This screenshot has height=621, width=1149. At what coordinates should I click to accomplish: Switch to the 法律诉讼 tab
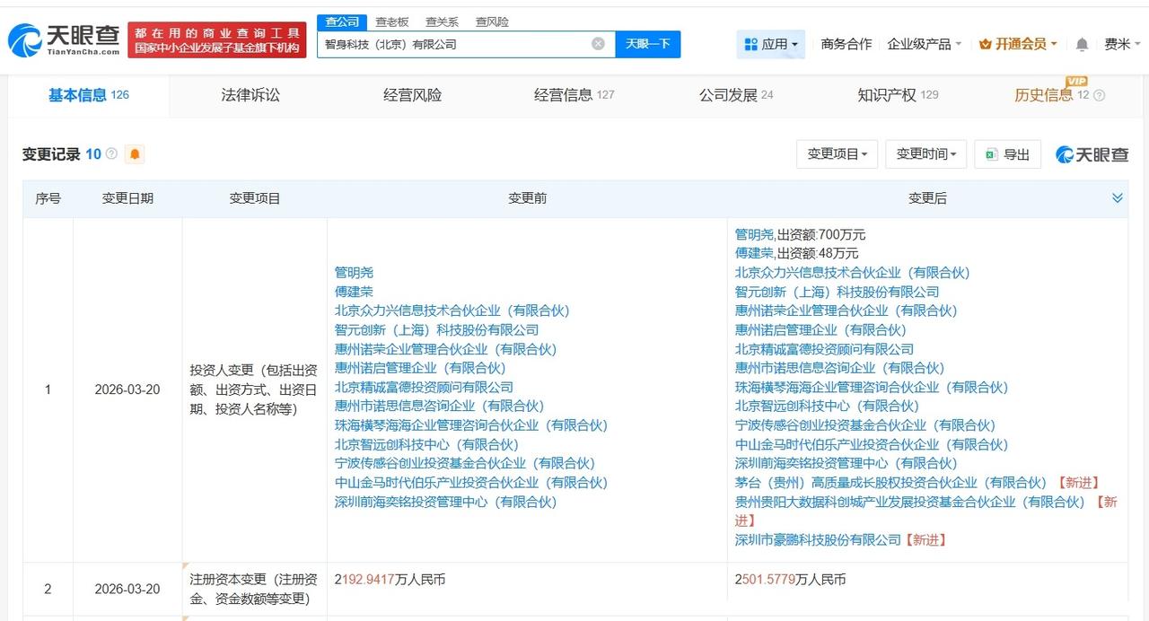[x=250, y=95]
